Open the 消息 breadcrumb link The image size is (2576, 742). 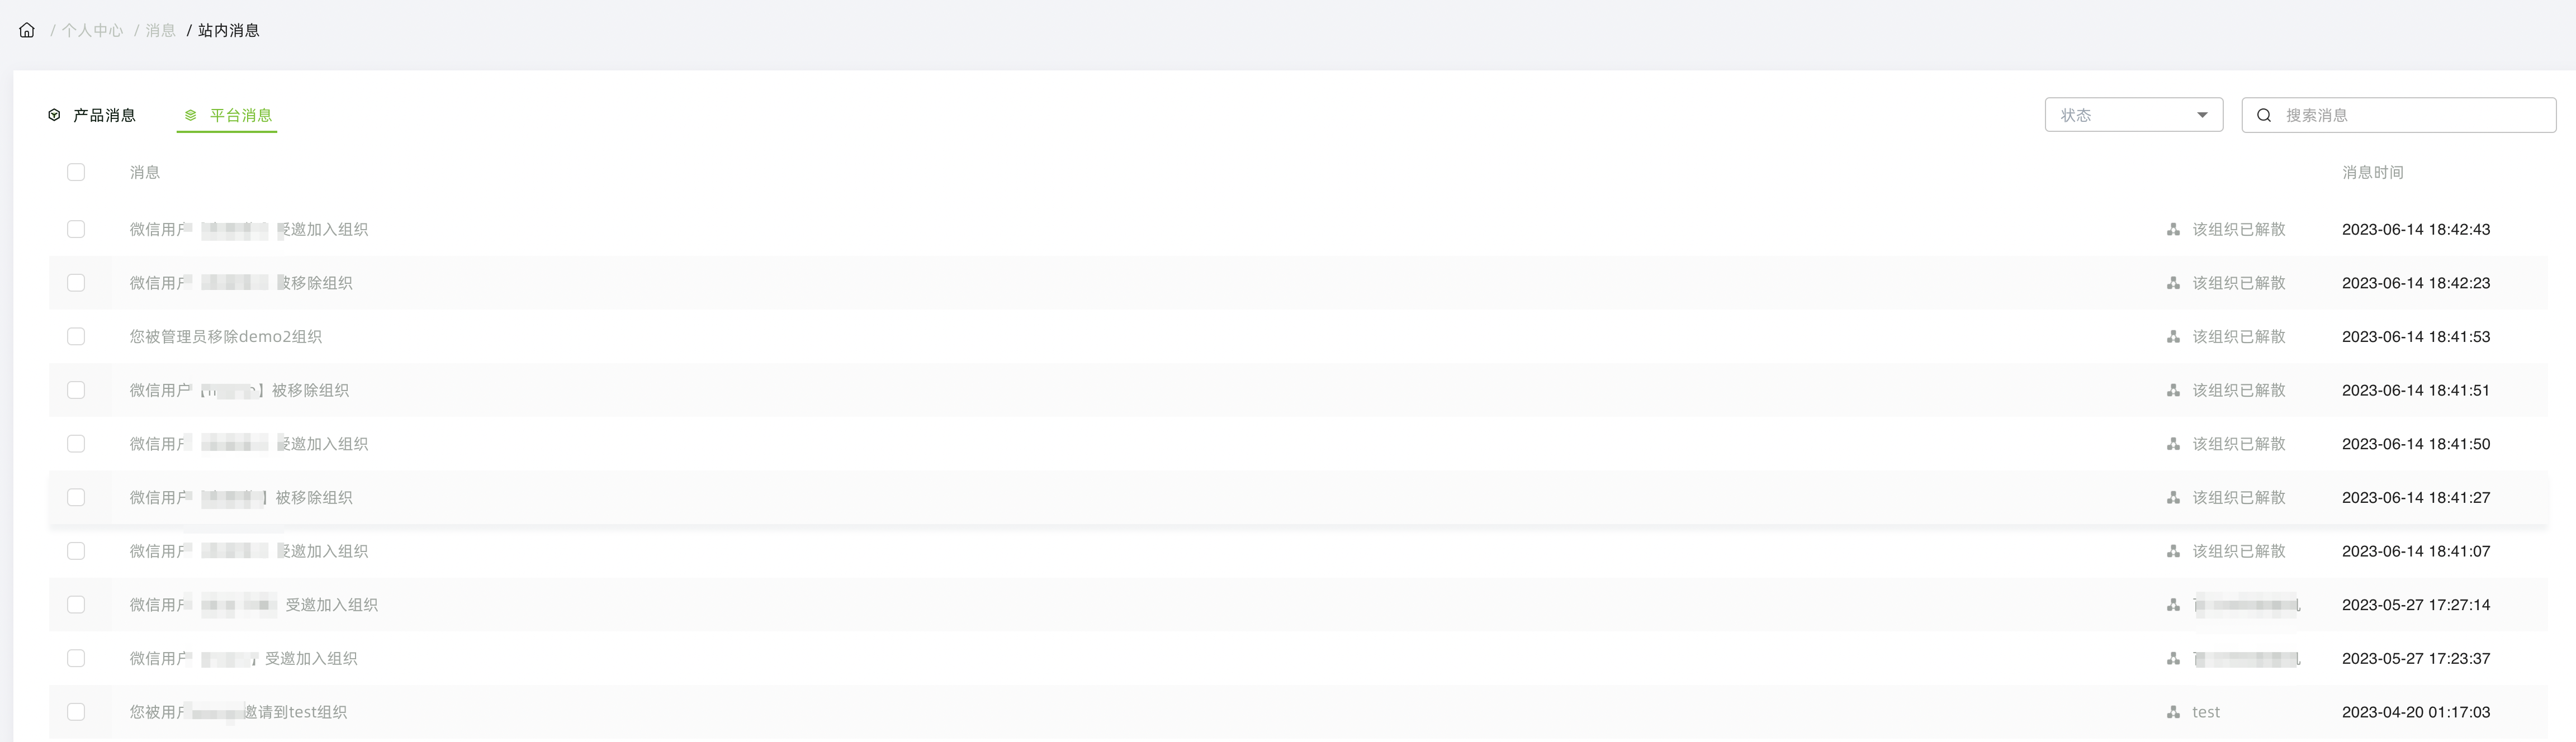(x=160, y=30)
